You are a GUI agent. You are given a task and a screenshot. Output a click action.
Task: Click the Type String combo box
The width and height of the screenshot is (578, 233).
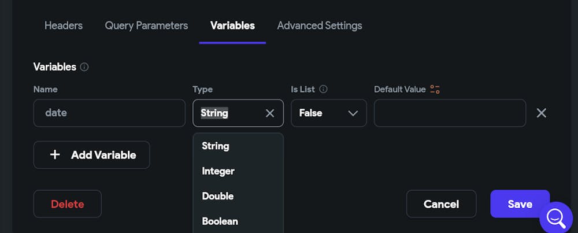coord(228,113)
